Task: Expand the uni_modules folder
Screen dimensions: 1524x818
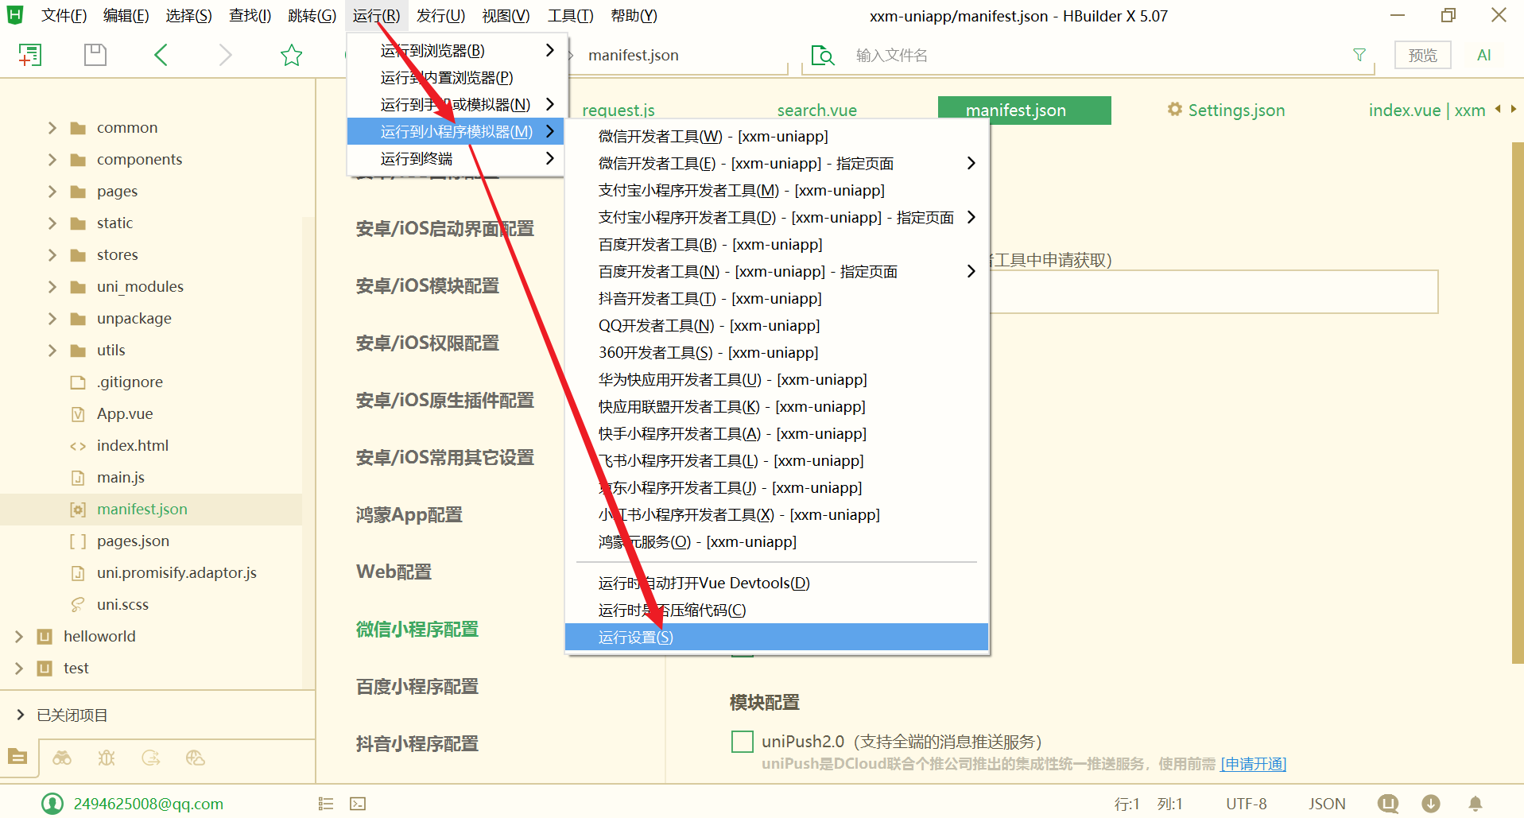Action: pyautogui.click(x=52, y=287)
